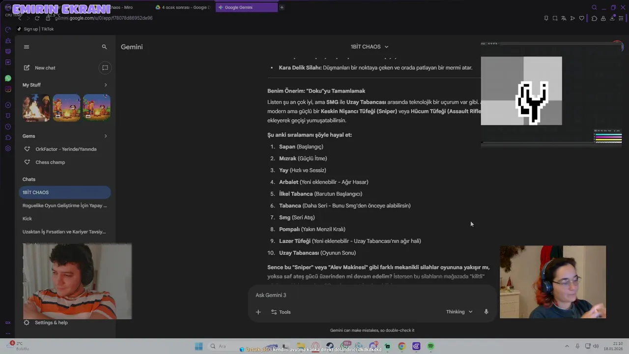The image size is (629, 354).
Task: Open Steam from the taskbar
Action: point(330,346)
